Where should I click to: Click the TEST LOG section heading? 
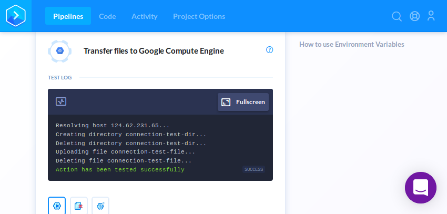(60, 77)
